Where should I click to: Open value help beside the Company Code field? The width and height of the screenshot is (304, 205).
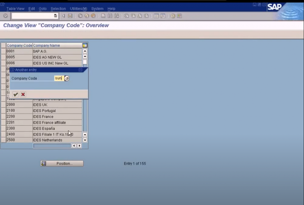67,78
